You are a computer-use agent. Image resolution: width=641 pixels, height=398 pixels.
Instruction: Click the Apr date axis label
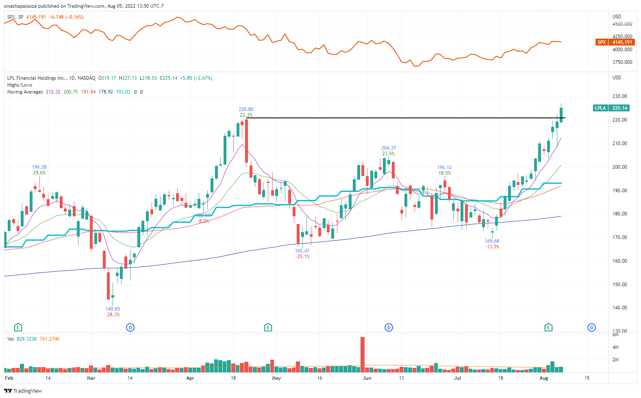point(190,378)
